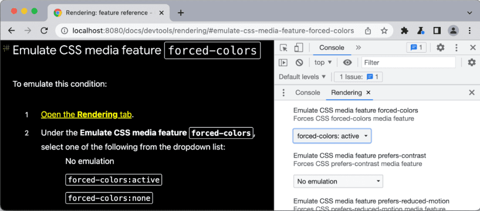
Task: Follow the Open the Rendering tab link
Action: pyautogui.click(x=86, y=115)
